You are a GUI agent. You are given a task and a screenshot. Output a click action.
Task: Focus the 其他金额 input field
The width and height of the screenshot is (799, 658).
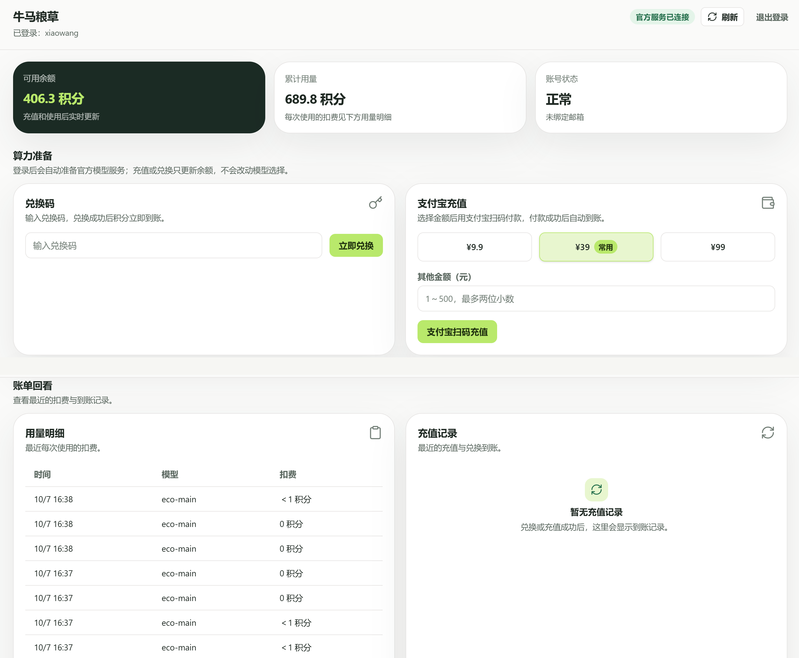[x=596, y=299]
